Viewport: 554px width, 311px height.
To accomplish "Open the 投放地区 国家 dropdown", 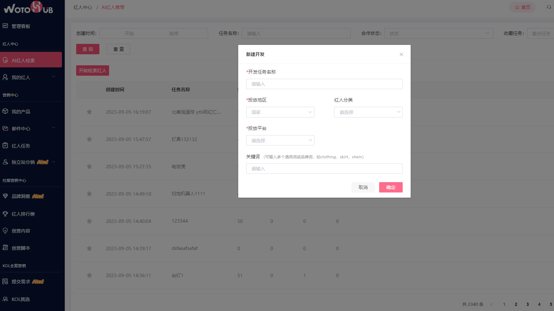I will point(280,112).
